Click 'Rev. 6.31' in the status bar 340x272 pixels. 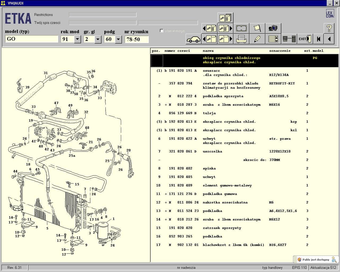(14, 267)
